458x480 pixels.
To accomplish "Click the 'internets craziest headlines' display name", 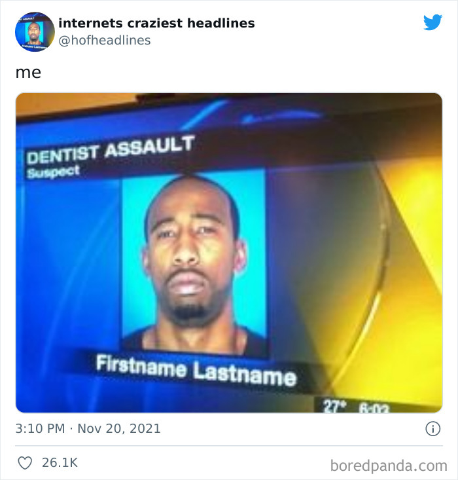I will 156,23.
